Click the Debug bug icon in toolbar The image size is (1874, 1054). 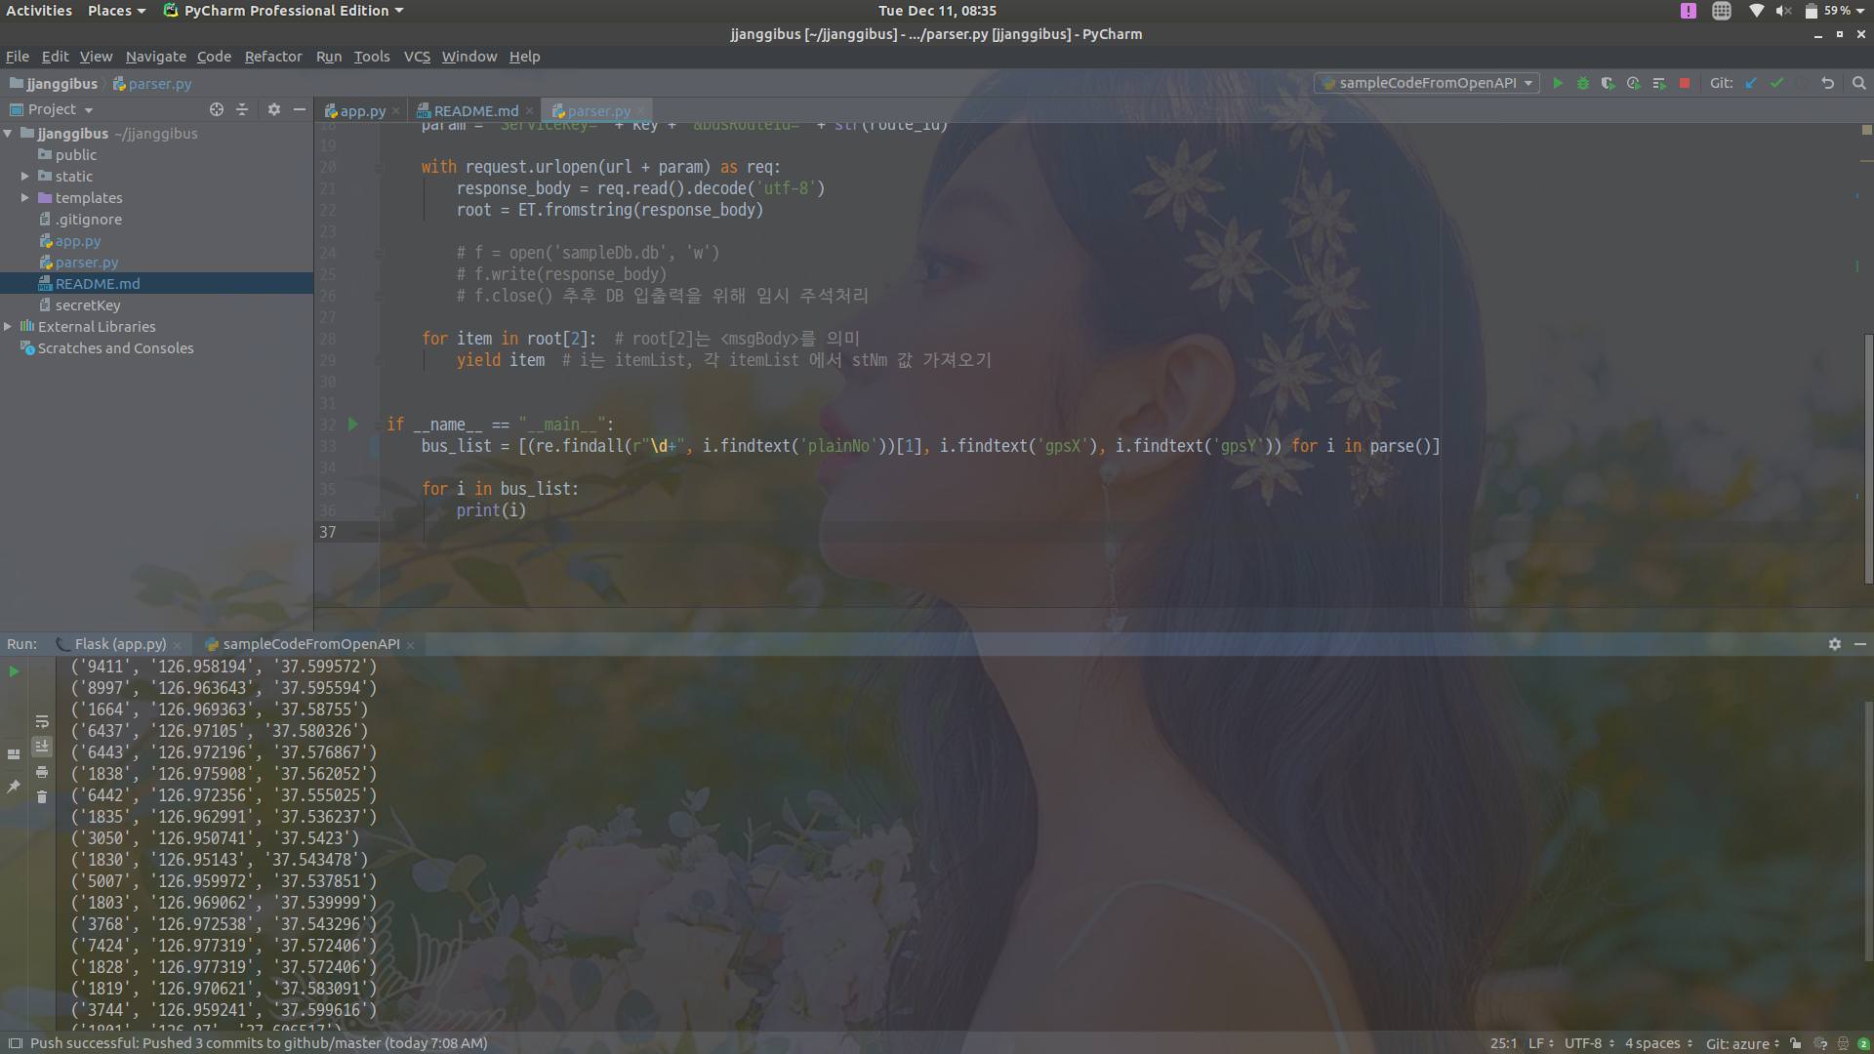1583,83
